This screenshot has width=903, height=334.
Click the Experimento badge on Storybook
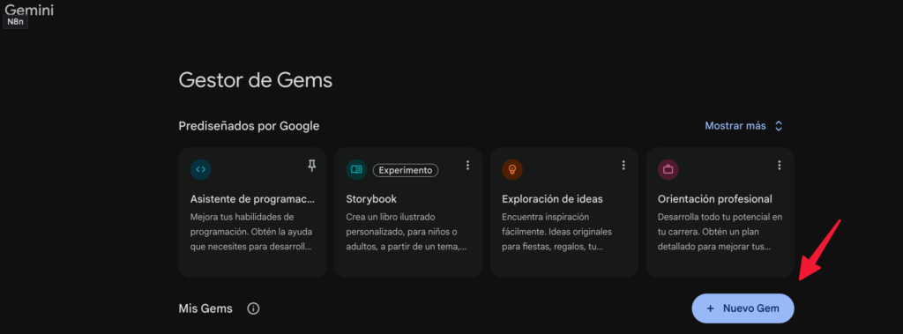pos(406,170)
